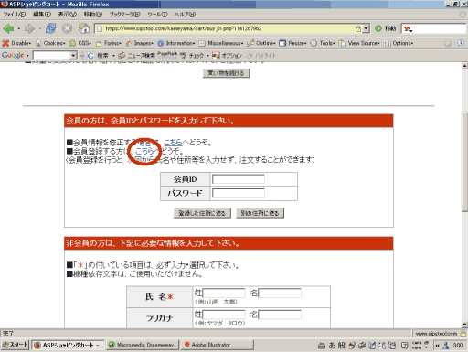Click the Google highlight button
This screenshot has width=468, height=352.
(261, 56)
